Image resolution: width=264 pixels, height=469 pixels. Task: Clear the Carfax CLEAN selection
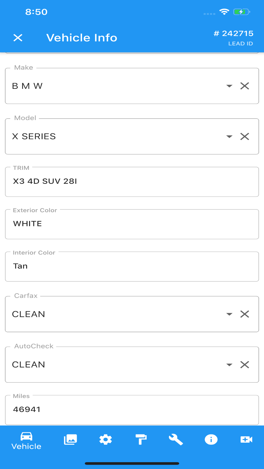245,314
